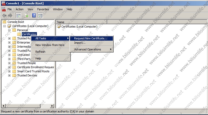Choose Refresh in the context menu
Image resolution: width=208 pixels, height=115 pixels.
pyautogui.click(x=51, y=52)
